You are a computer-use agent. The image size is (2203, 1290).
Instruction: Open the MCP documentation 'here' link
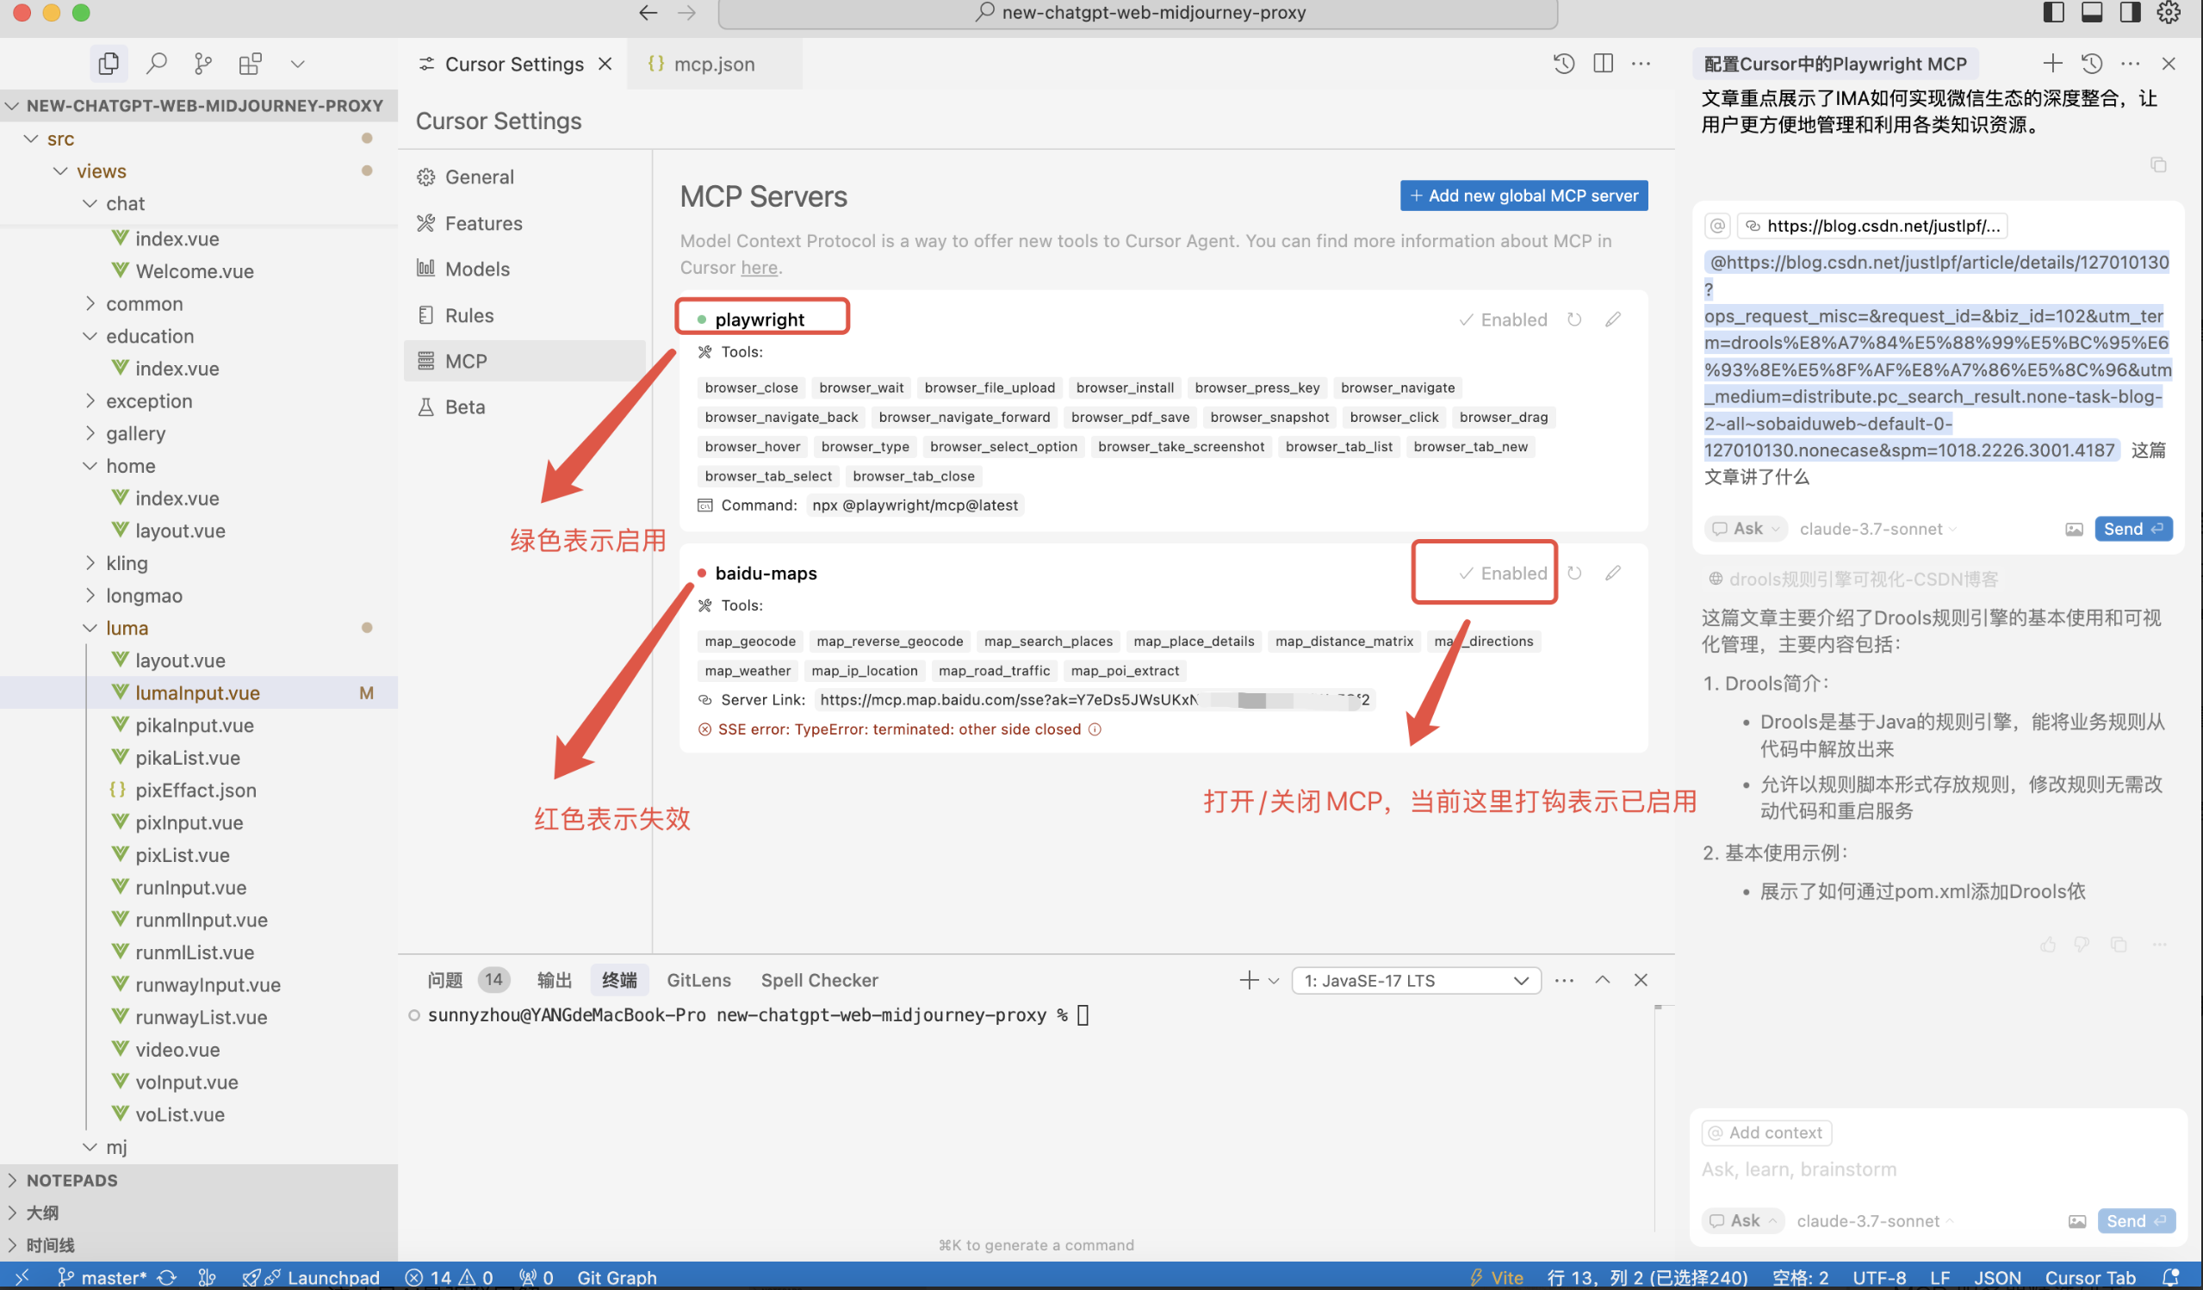click(x=759, y=268)
